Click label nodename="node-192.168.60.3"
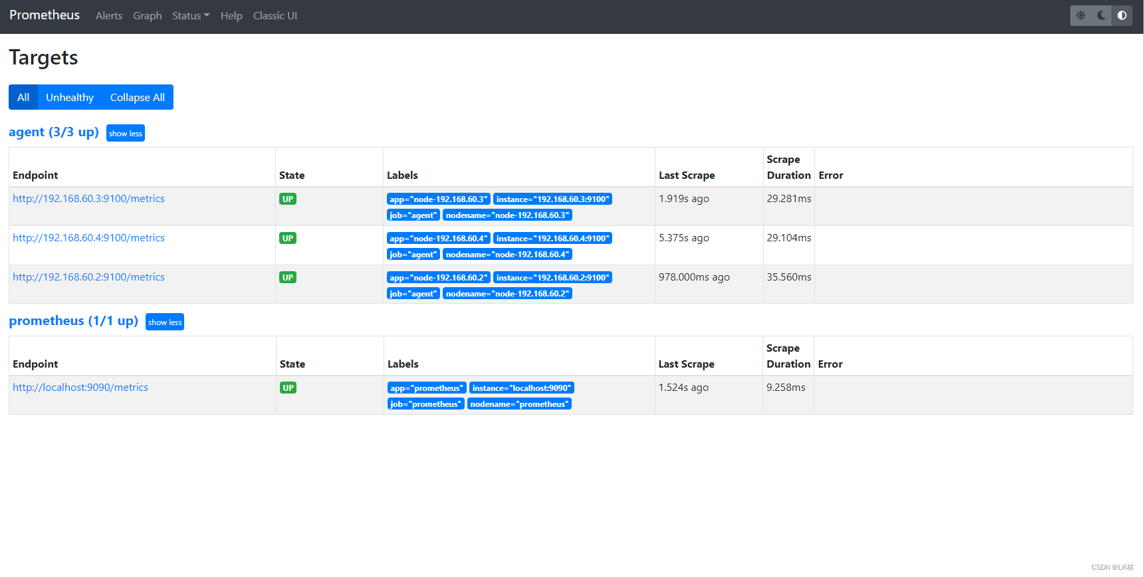The image size is (1144, 577). tap(507, 215)
